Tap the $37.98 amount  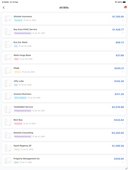click(x=120, y=55)
